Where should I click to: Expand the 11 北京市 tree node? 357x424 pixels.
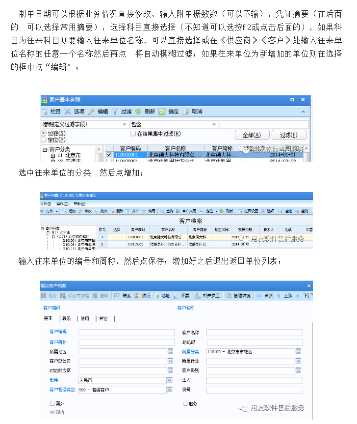click(x=53, y=155)
